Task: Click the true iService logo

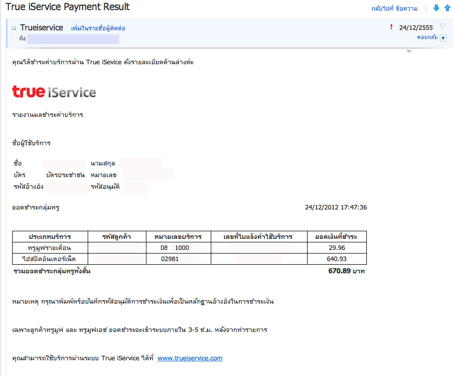Action: [x=54, y=92]
